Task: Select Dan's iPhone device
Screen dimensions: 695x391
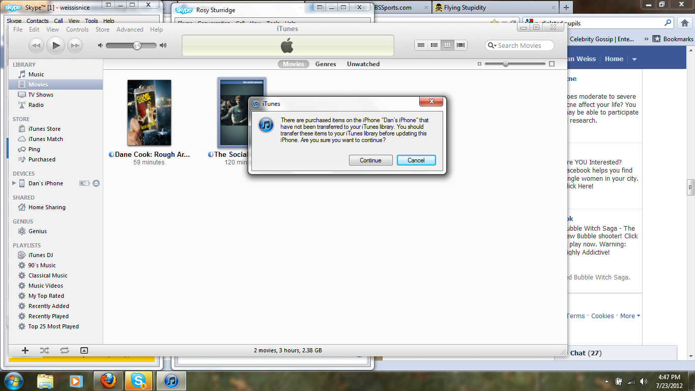Action: (x=46, y=183)
